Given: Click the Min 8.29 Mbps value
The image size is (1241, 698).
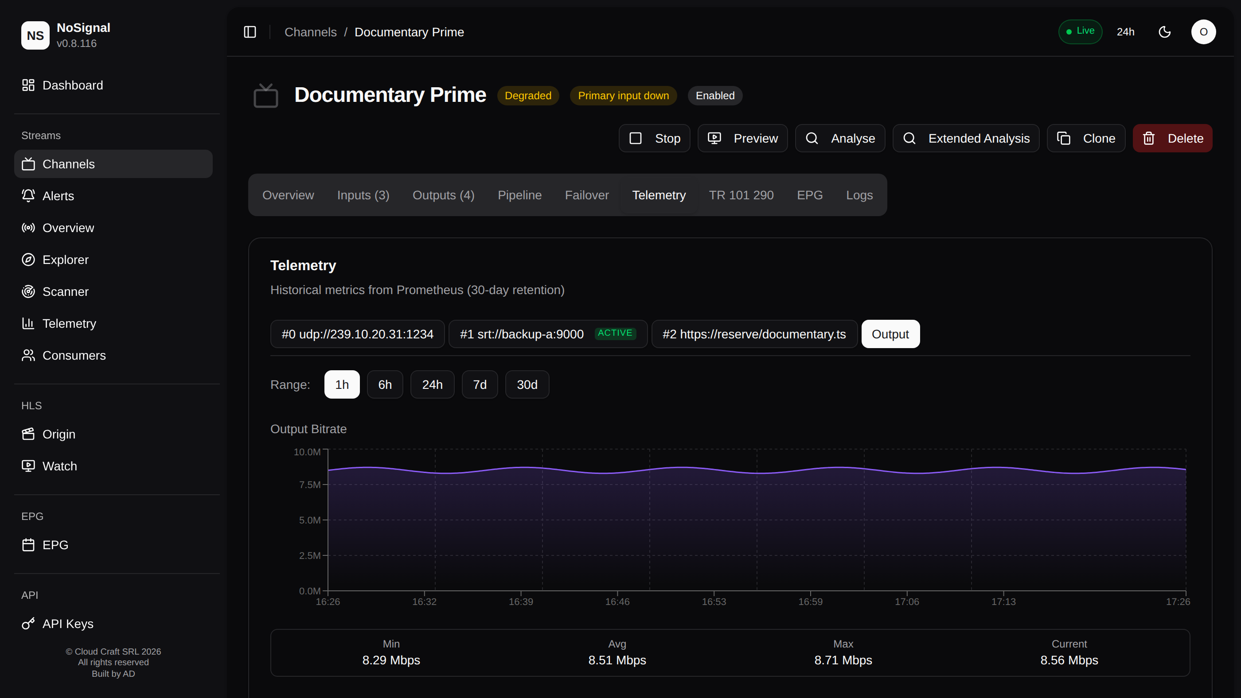Looking at the screenshot, I should tap(391, 660).
